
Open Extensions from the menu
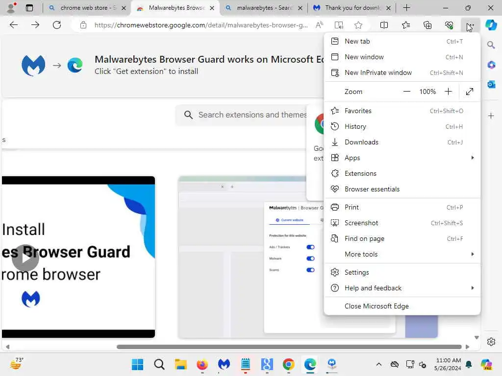click(402, 173)
